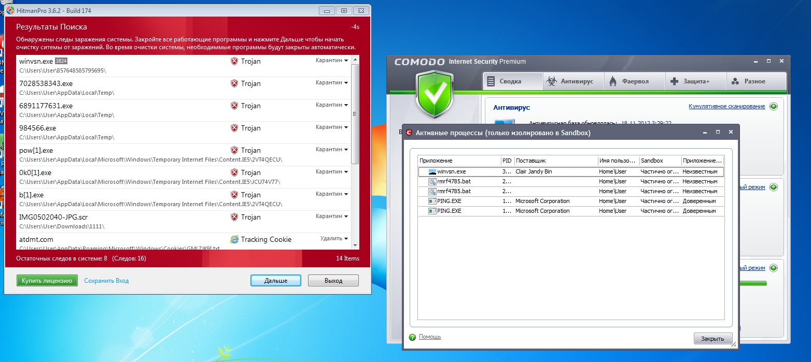
Task: Click the Кумулятивное сканирование link
Action: tap(727, 106)
